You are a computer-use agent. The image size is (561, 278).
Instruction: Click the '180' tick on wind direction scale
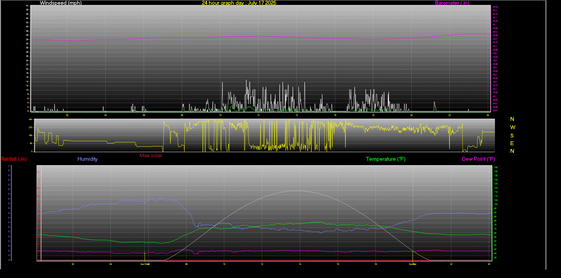coord(30,135)
